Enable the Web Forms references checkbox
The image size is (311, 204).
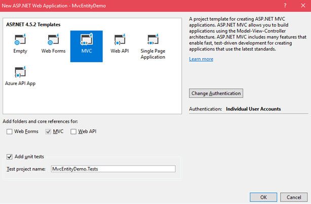point(9,132)
